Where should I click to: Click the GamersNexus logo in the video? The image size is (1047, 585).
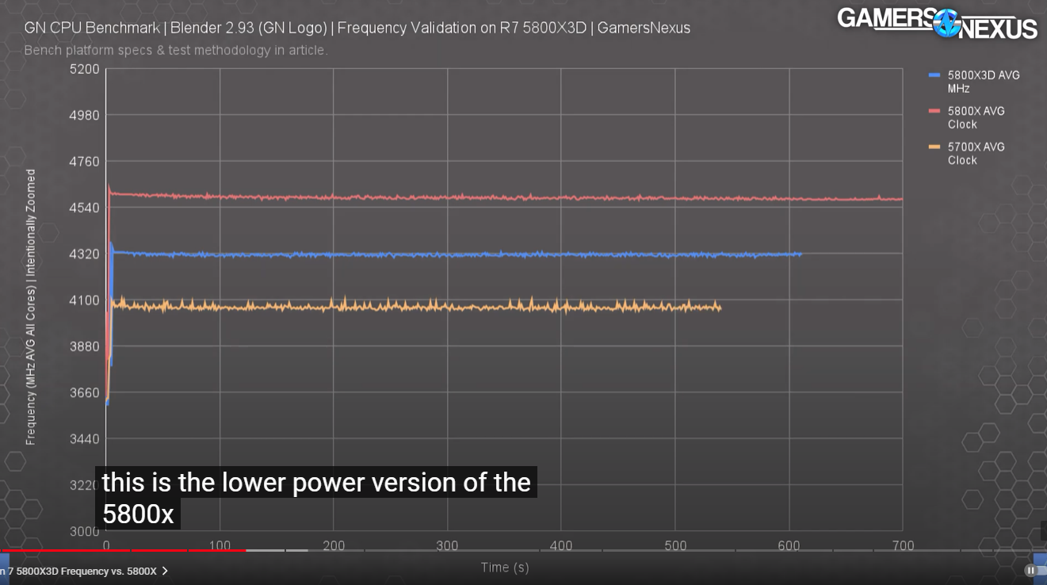point(937,23)
